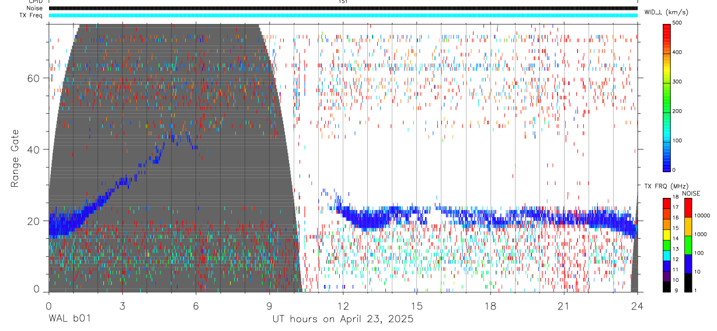Image resolution: width=717 pixels, height=331 pixels.
Task: Click the CPID value "151" at top
Action: [343, 2]
